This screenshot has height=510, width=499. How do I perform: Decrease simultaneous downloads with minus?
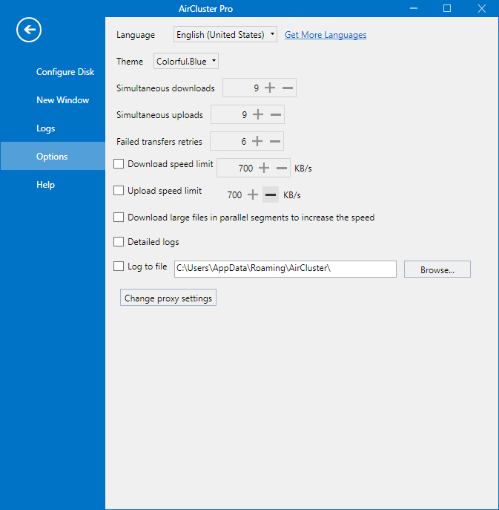288,88
